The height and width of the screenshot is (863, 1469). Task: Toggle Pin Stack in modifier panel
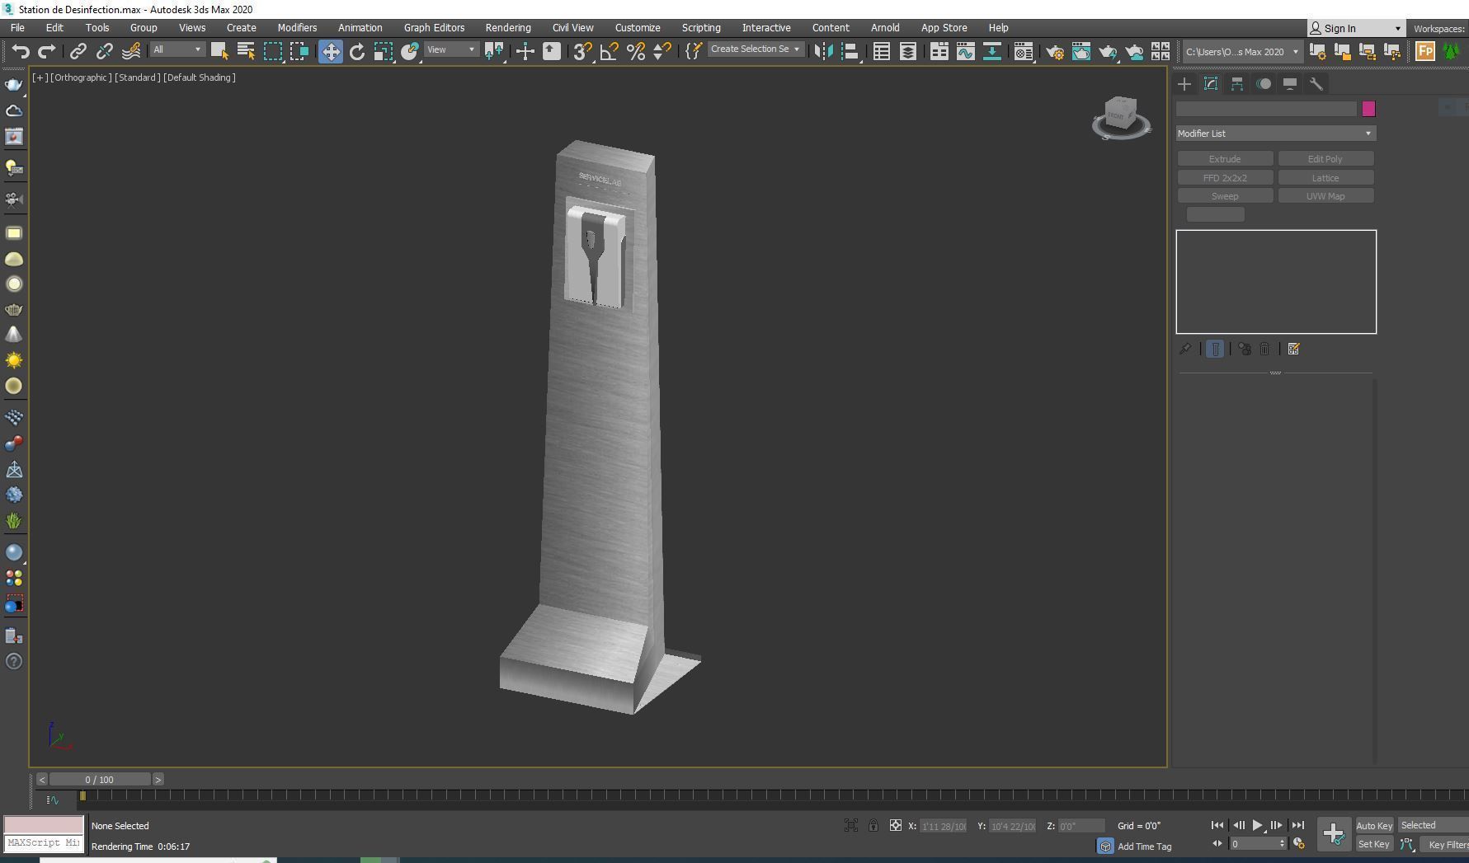pos(1185,349)
